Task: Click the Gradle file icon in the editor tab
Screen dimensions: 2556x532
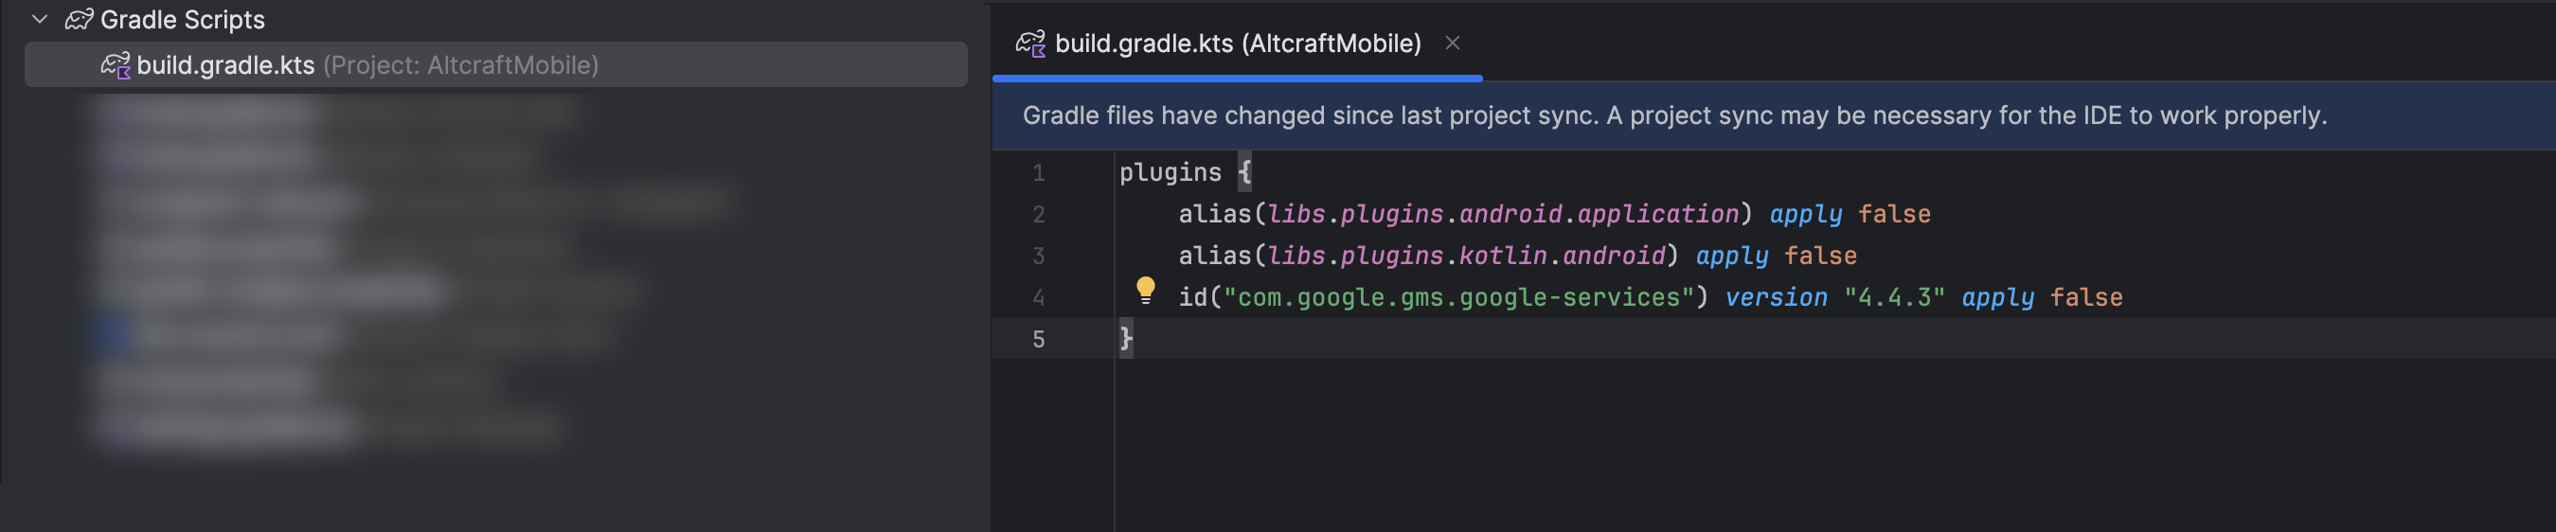Action: pos(1030,44)
